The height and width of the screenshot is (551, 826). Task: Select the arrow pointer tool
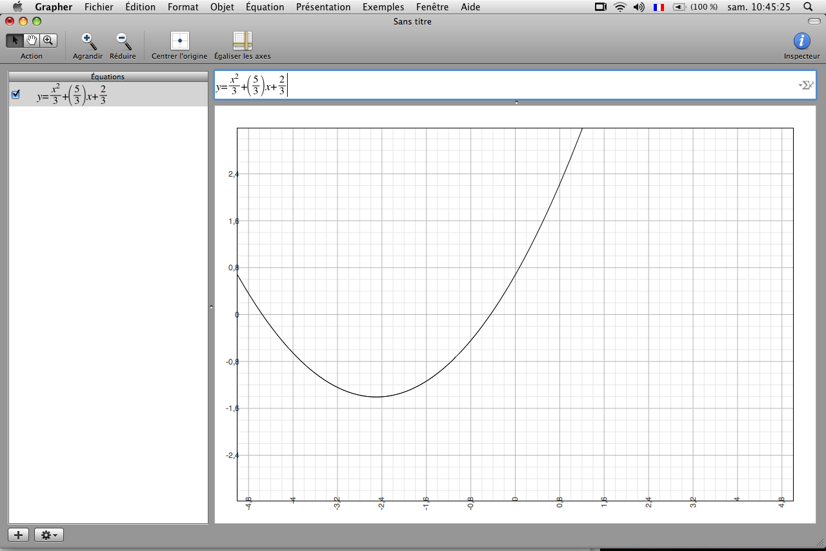pos(15,41)
